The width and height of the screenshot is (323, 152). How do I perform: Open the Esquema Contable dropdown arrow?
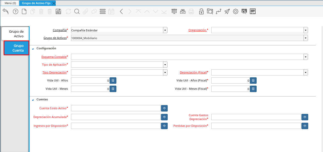pos(306,57)
